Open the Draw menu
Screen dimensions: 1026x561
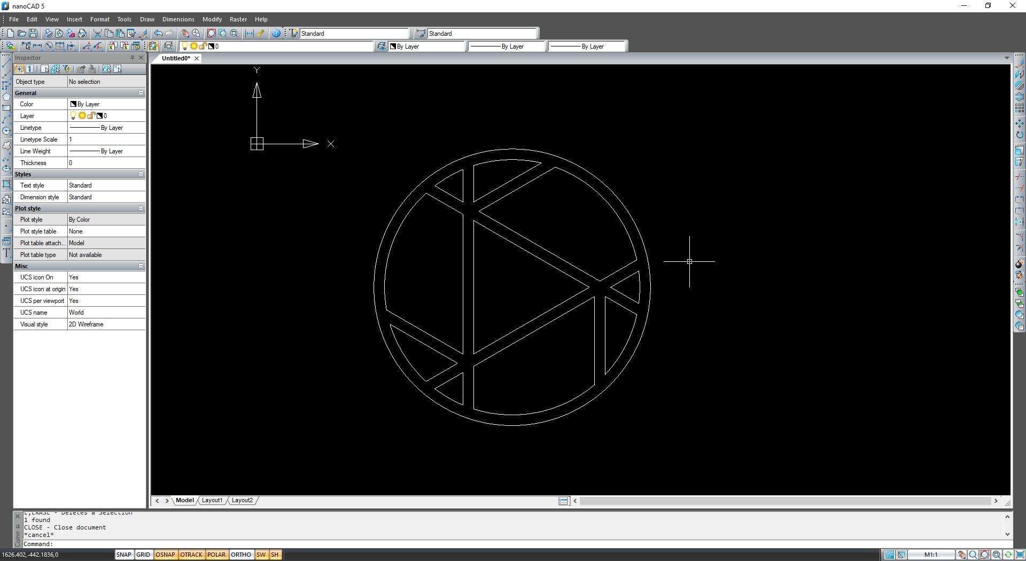click(147, 19)
